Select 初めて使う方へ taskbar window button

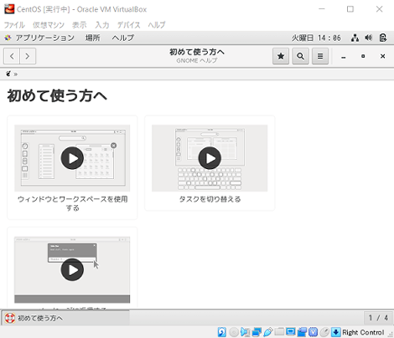point(66,318)
